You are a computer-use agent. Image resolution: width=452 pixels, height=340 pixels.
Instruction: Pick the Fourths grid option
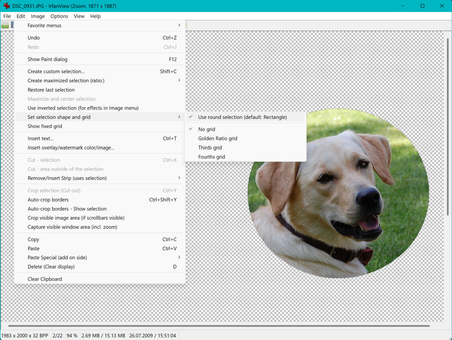point(211,157)
